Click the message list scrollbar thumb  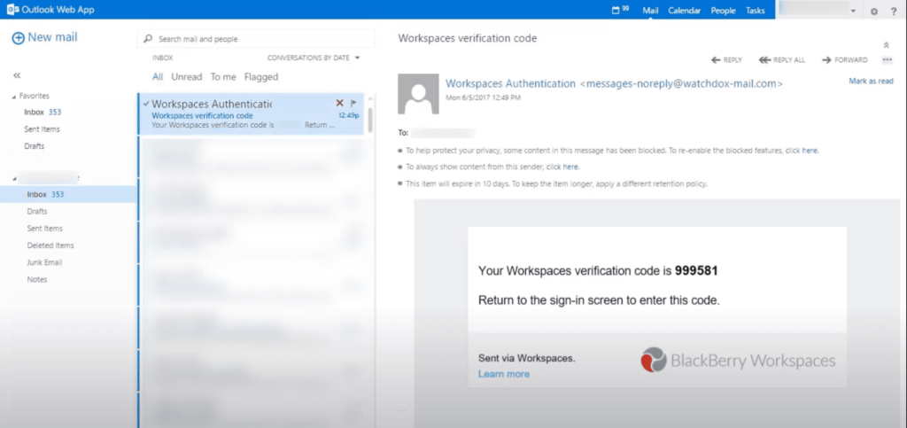369,120
